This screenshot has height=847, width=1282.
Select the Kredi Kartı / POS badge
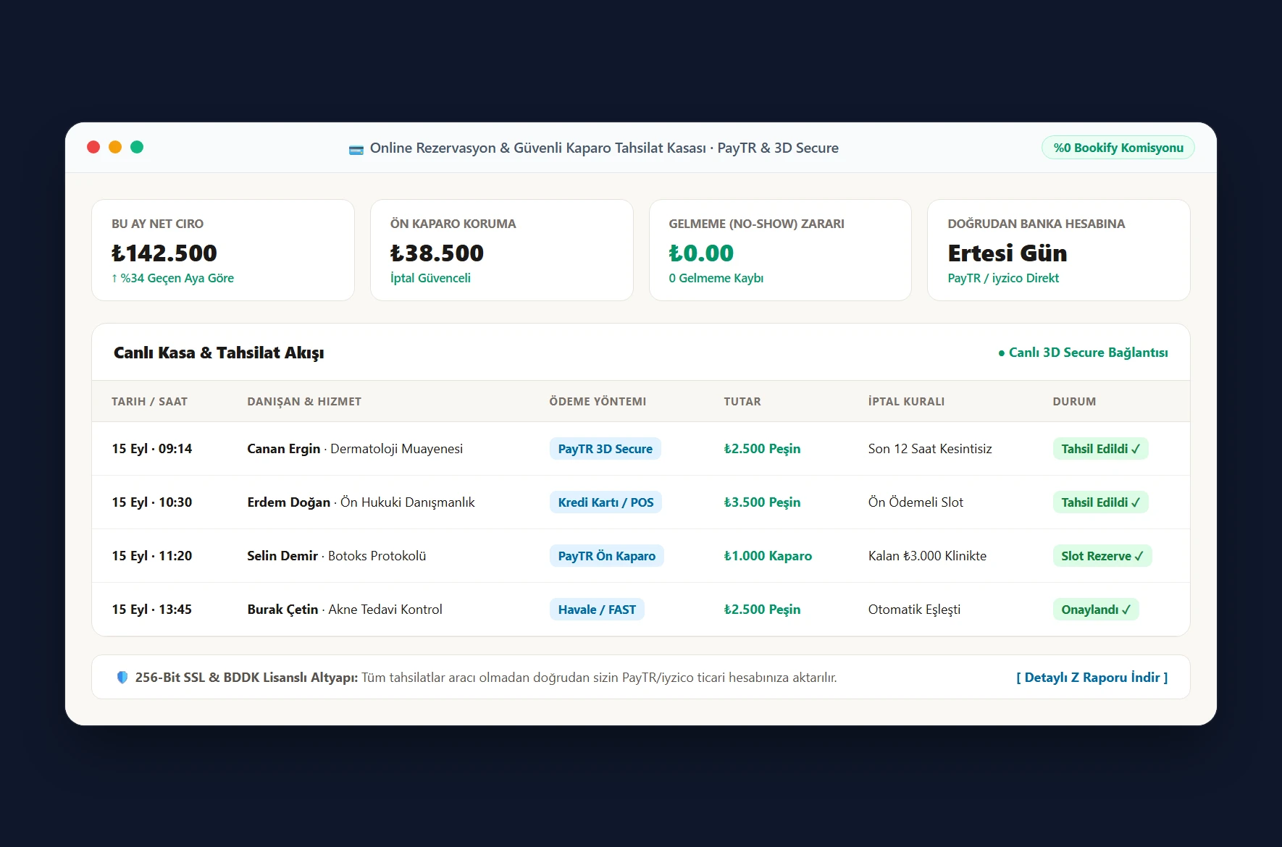pyautogui.click(x=606, y=502)
